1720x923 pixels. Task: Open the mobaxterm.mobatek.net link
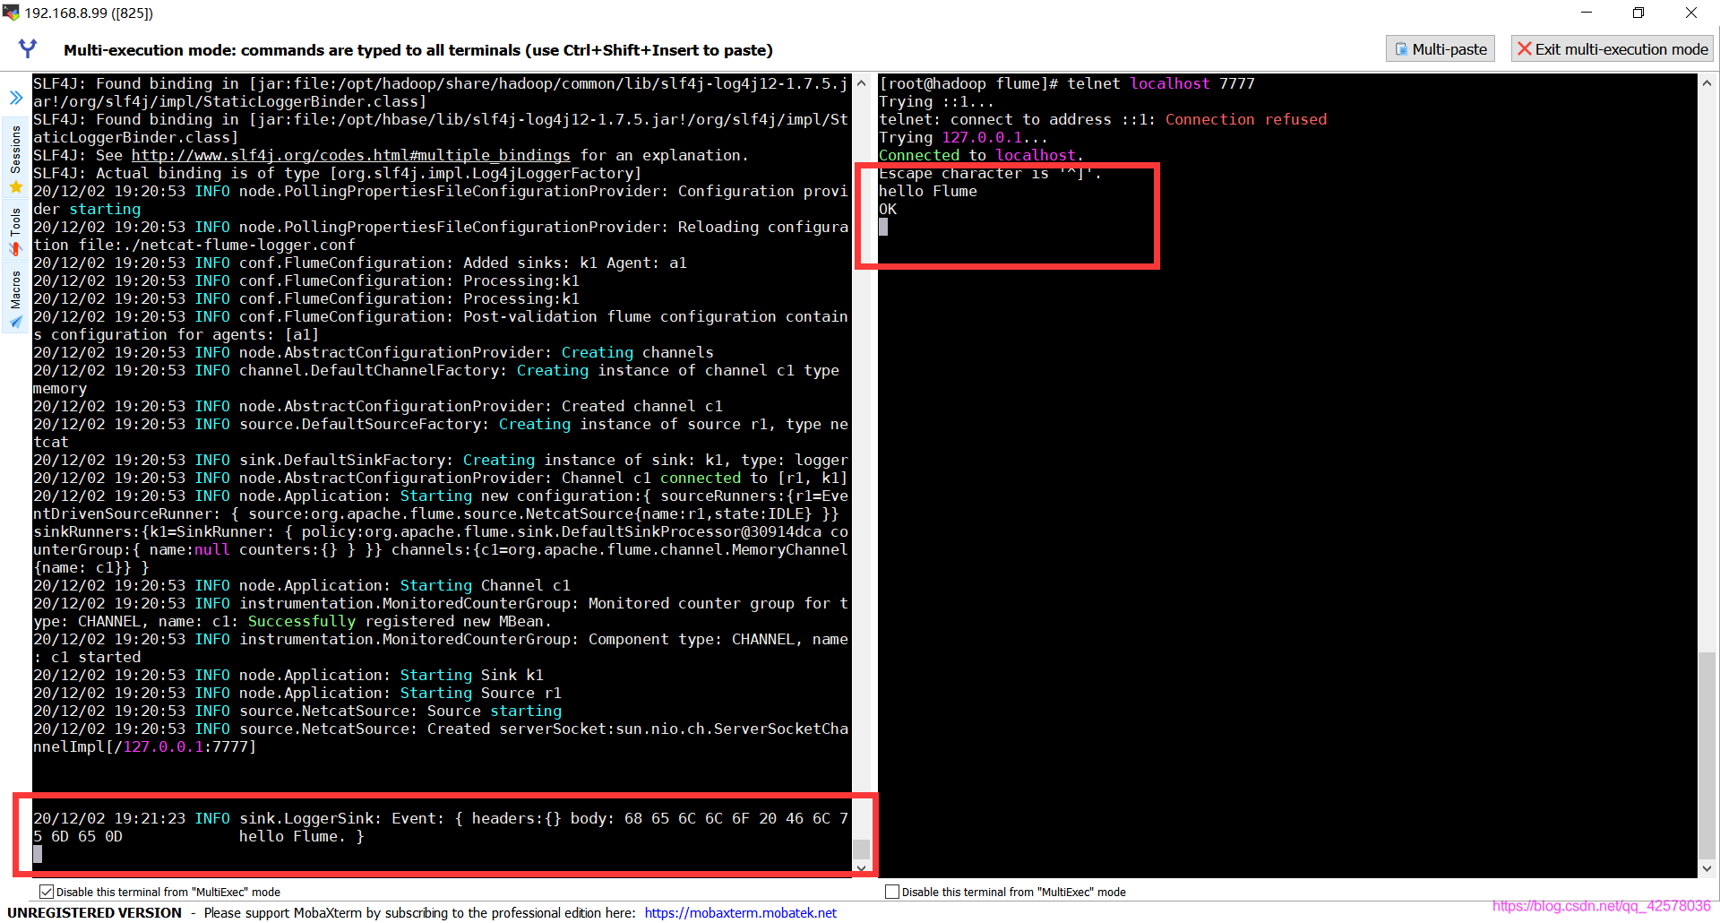(x=740, y=912)
